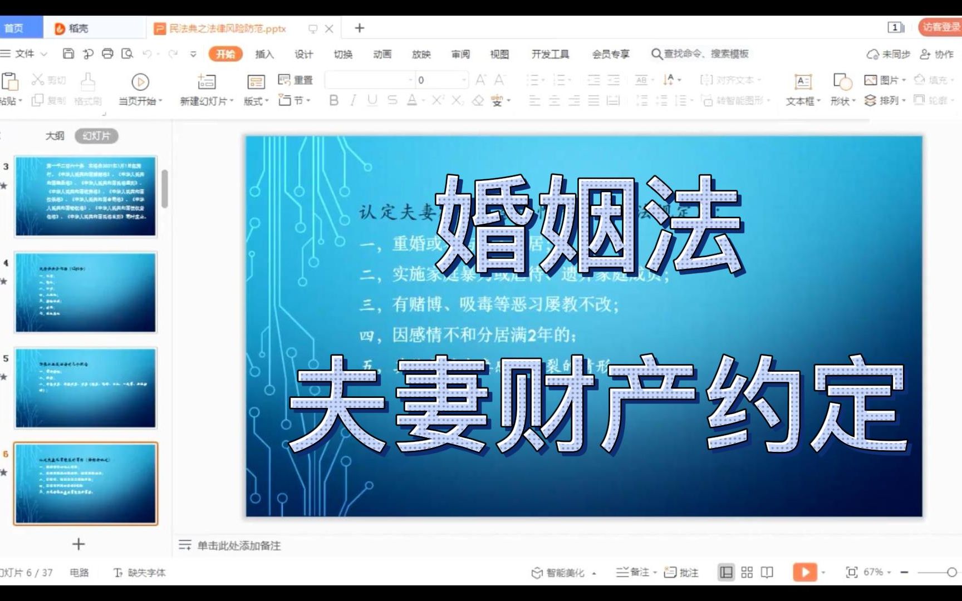
Task: Open the font name dropdown
Action: [x=410, y=80]
